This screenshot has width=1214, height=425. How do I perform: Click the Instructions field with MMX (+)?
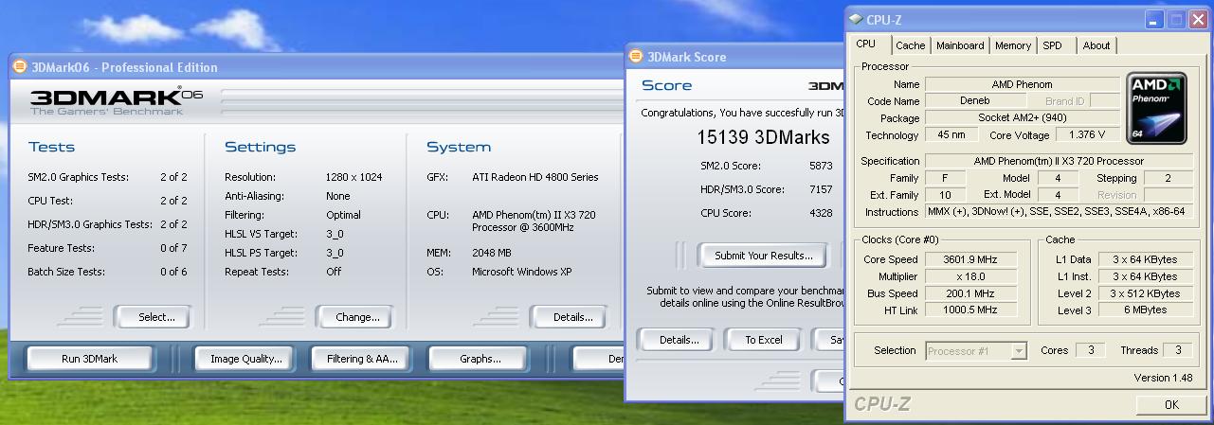pyautogui.click(x=1059, y=212)
